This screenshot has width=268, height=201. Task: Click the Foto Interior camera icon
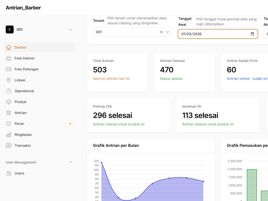coord(9,58)
